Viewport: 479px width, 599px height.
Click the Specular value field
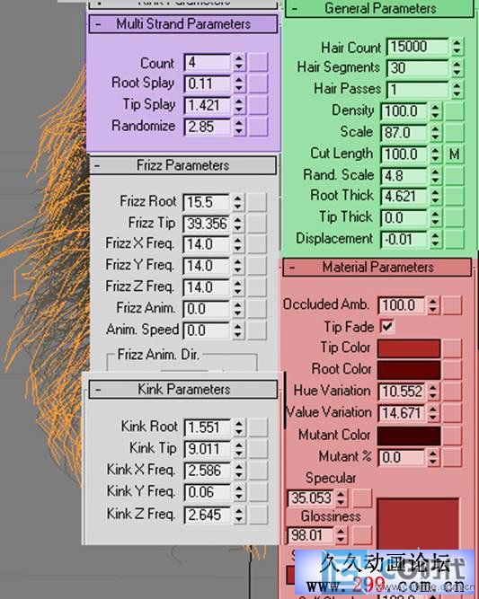[x=310, y=498]
